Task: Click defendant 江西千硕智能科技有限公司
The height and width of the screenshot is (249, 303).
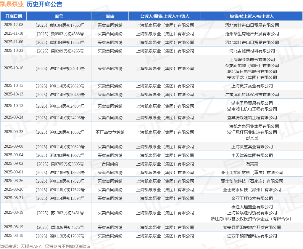Action: [x=252, y=236]
